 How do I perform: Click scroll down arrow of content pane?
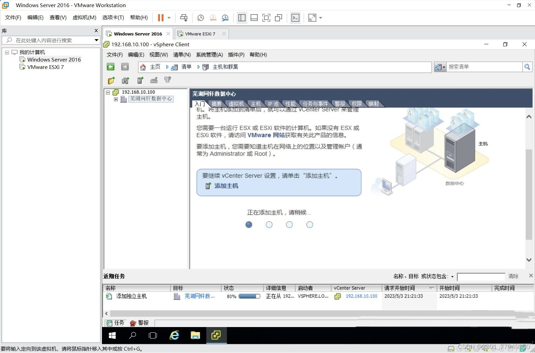pyautogui.click(x=529, y=260)
